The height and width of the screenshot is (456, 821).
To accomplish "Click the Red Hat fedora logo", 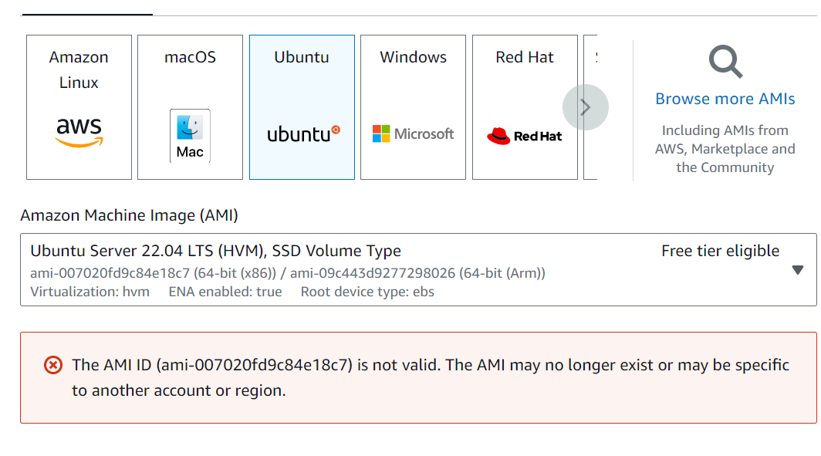I will pos(498,137).
